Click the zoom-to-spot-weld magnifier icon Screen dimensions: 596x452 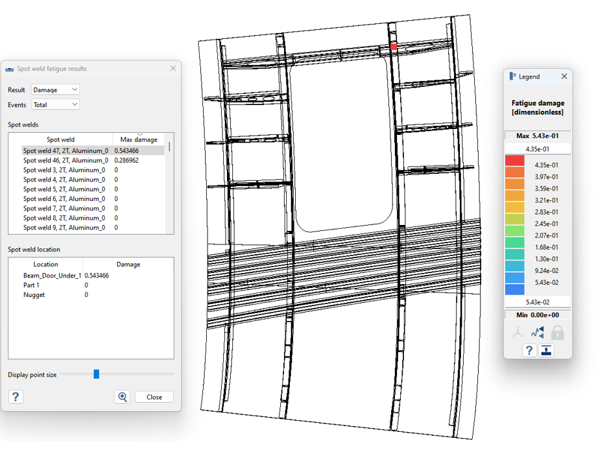[x=122, y=397]
